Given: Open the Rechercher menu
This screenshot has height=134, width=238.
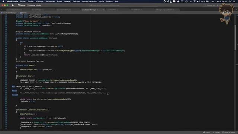Looking at the screenshot, I should (x=50, y=1).
